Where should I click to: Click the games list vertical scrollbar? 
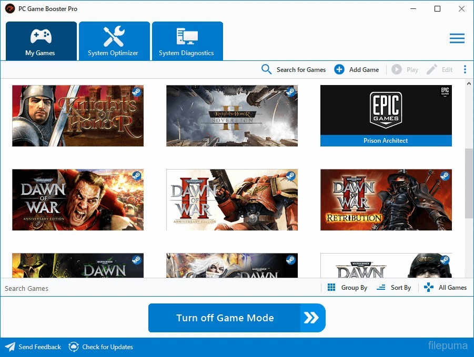click(x=469, y=184)
